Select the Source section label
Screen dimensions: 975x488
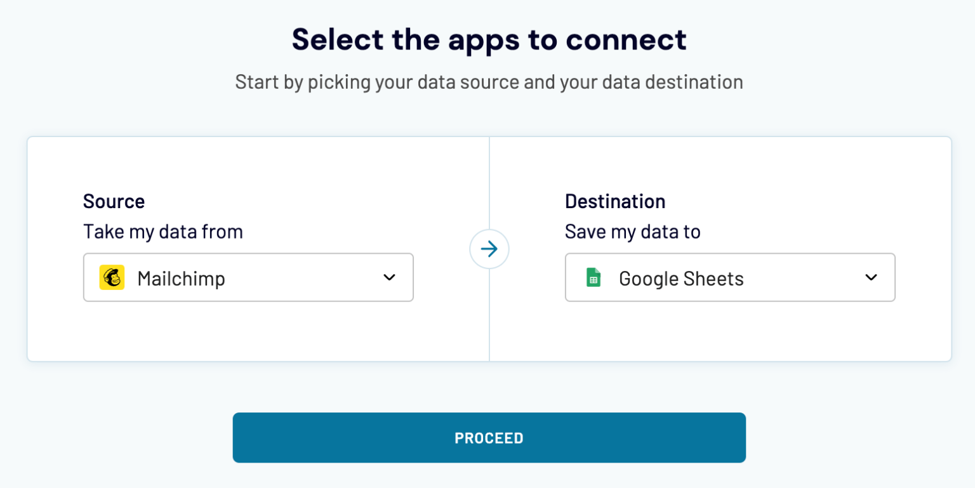(x=114, y=201)
